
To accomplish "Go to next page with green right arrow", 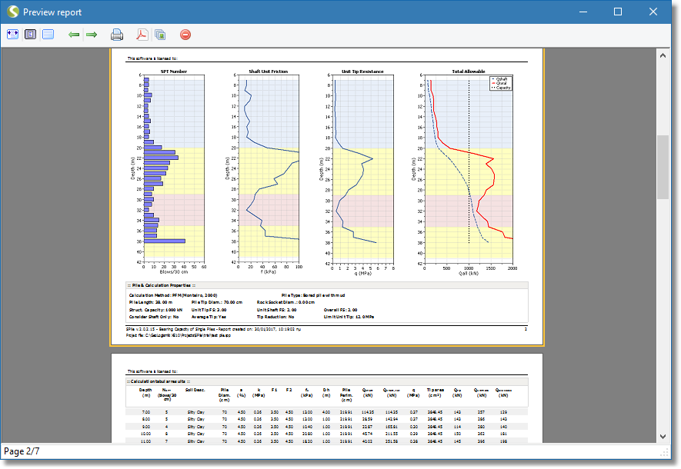I will click(91, 35).
